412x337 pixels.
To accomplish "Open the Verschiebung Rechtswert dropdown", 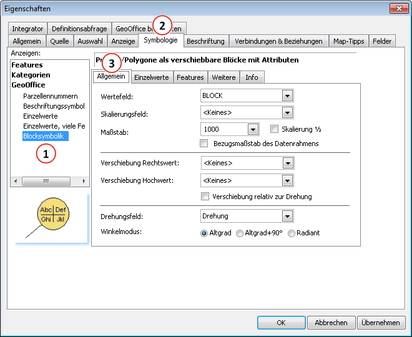I will pyautogui.click(x=287, y=163).
